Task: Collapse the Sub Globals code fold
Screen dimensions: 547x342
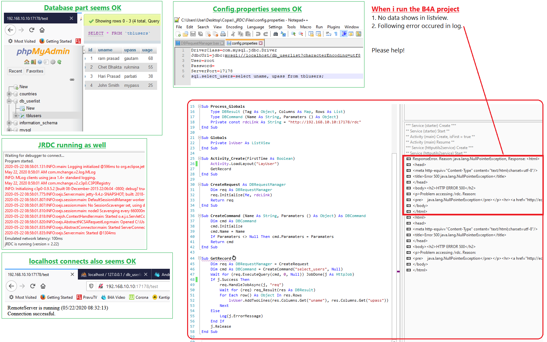Action: tap(200, 138)
